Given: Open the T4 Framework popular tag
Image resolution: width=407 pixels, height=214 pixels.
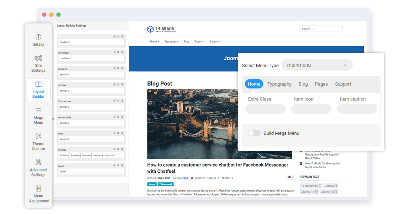Looking at the screenshot, I should [311, 186].
